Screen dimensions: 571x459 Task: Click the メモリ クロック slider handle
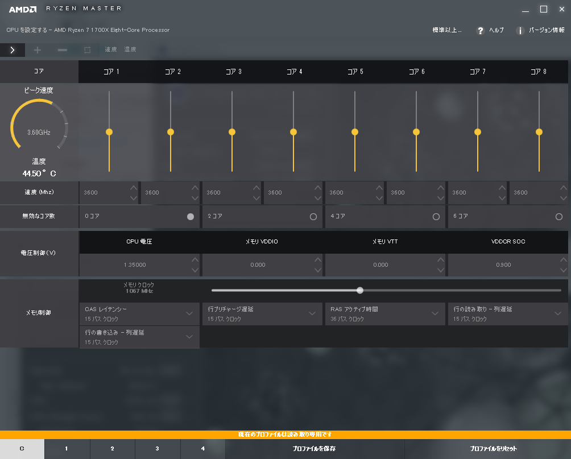[360, 290]
